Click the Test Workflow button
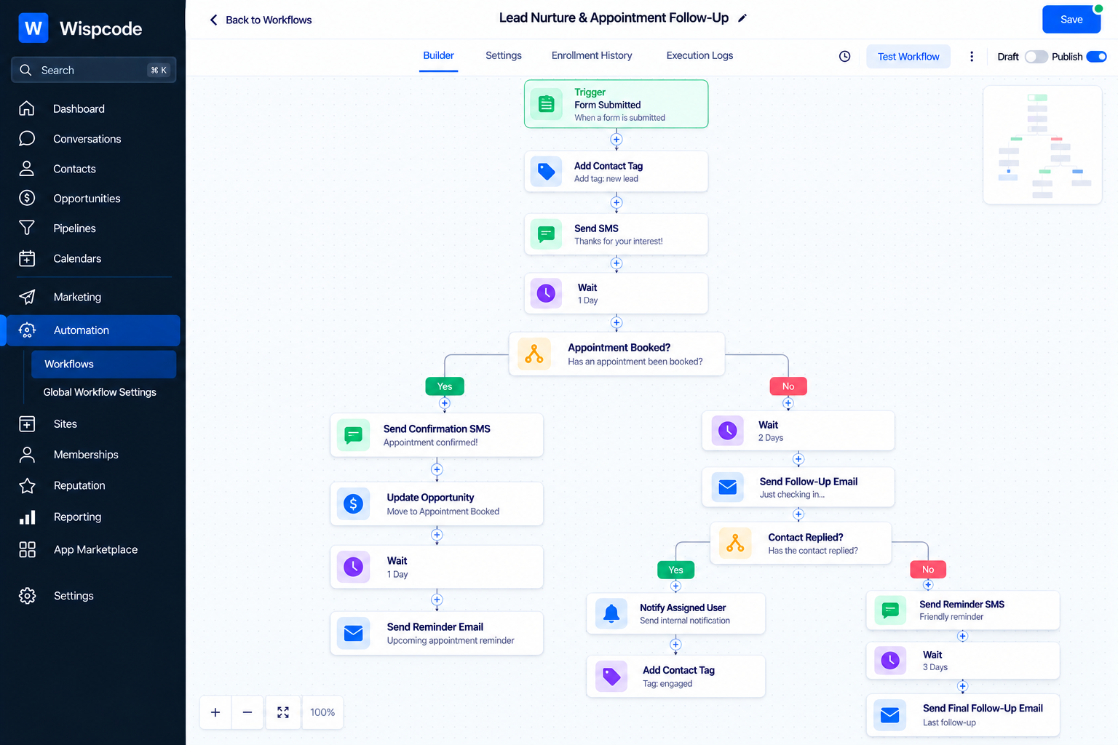 pyautogui.click(x=908, y=57)
